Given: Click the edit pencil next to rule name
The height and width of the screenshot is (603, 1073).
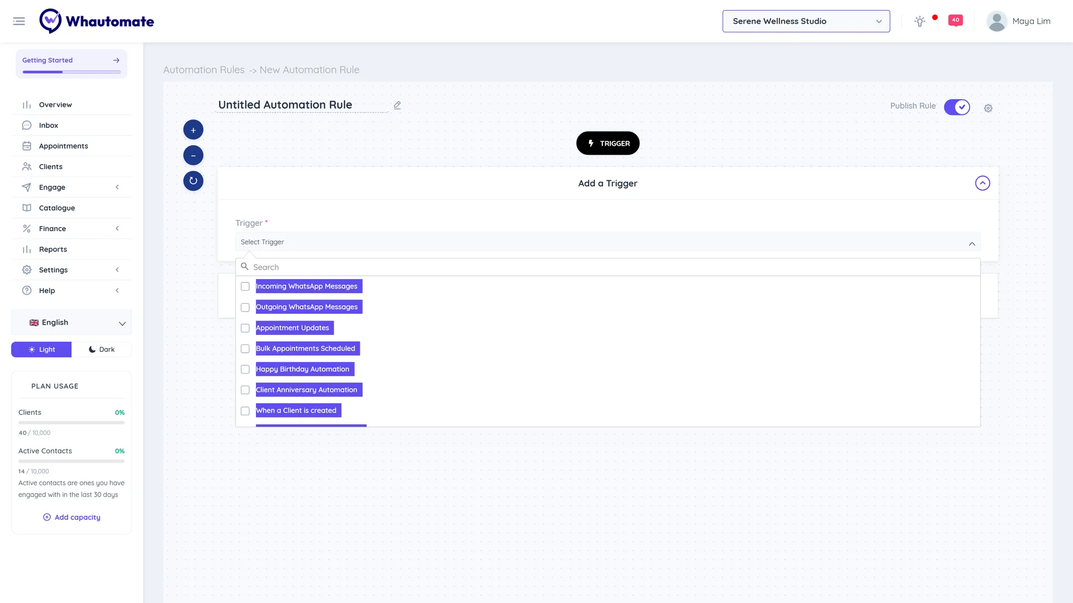Looking at the screenshot, I should point(397,105).
